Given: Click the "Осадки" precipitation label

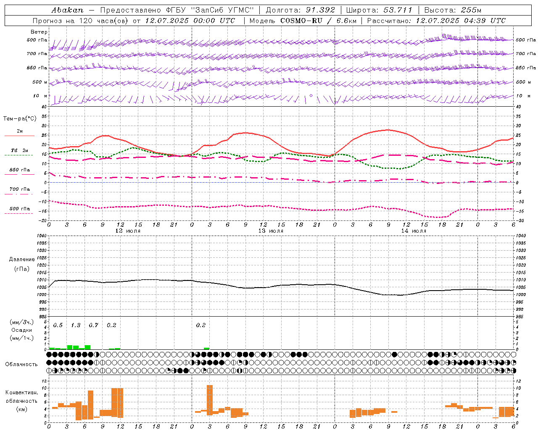Looking at the screenshot, I should pyautogui.click(x=22, y=330).
